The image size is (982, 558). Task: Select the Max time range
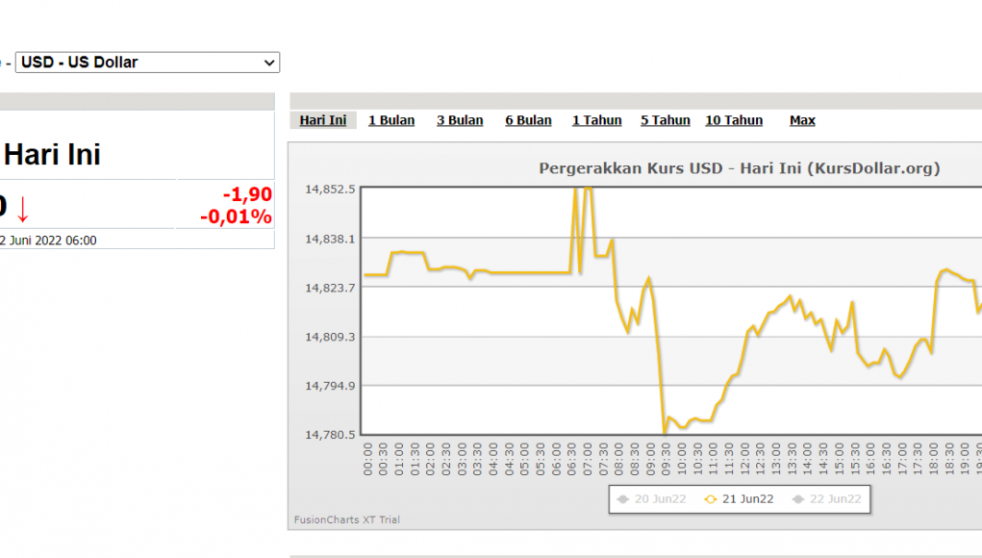tap(802, 120)
